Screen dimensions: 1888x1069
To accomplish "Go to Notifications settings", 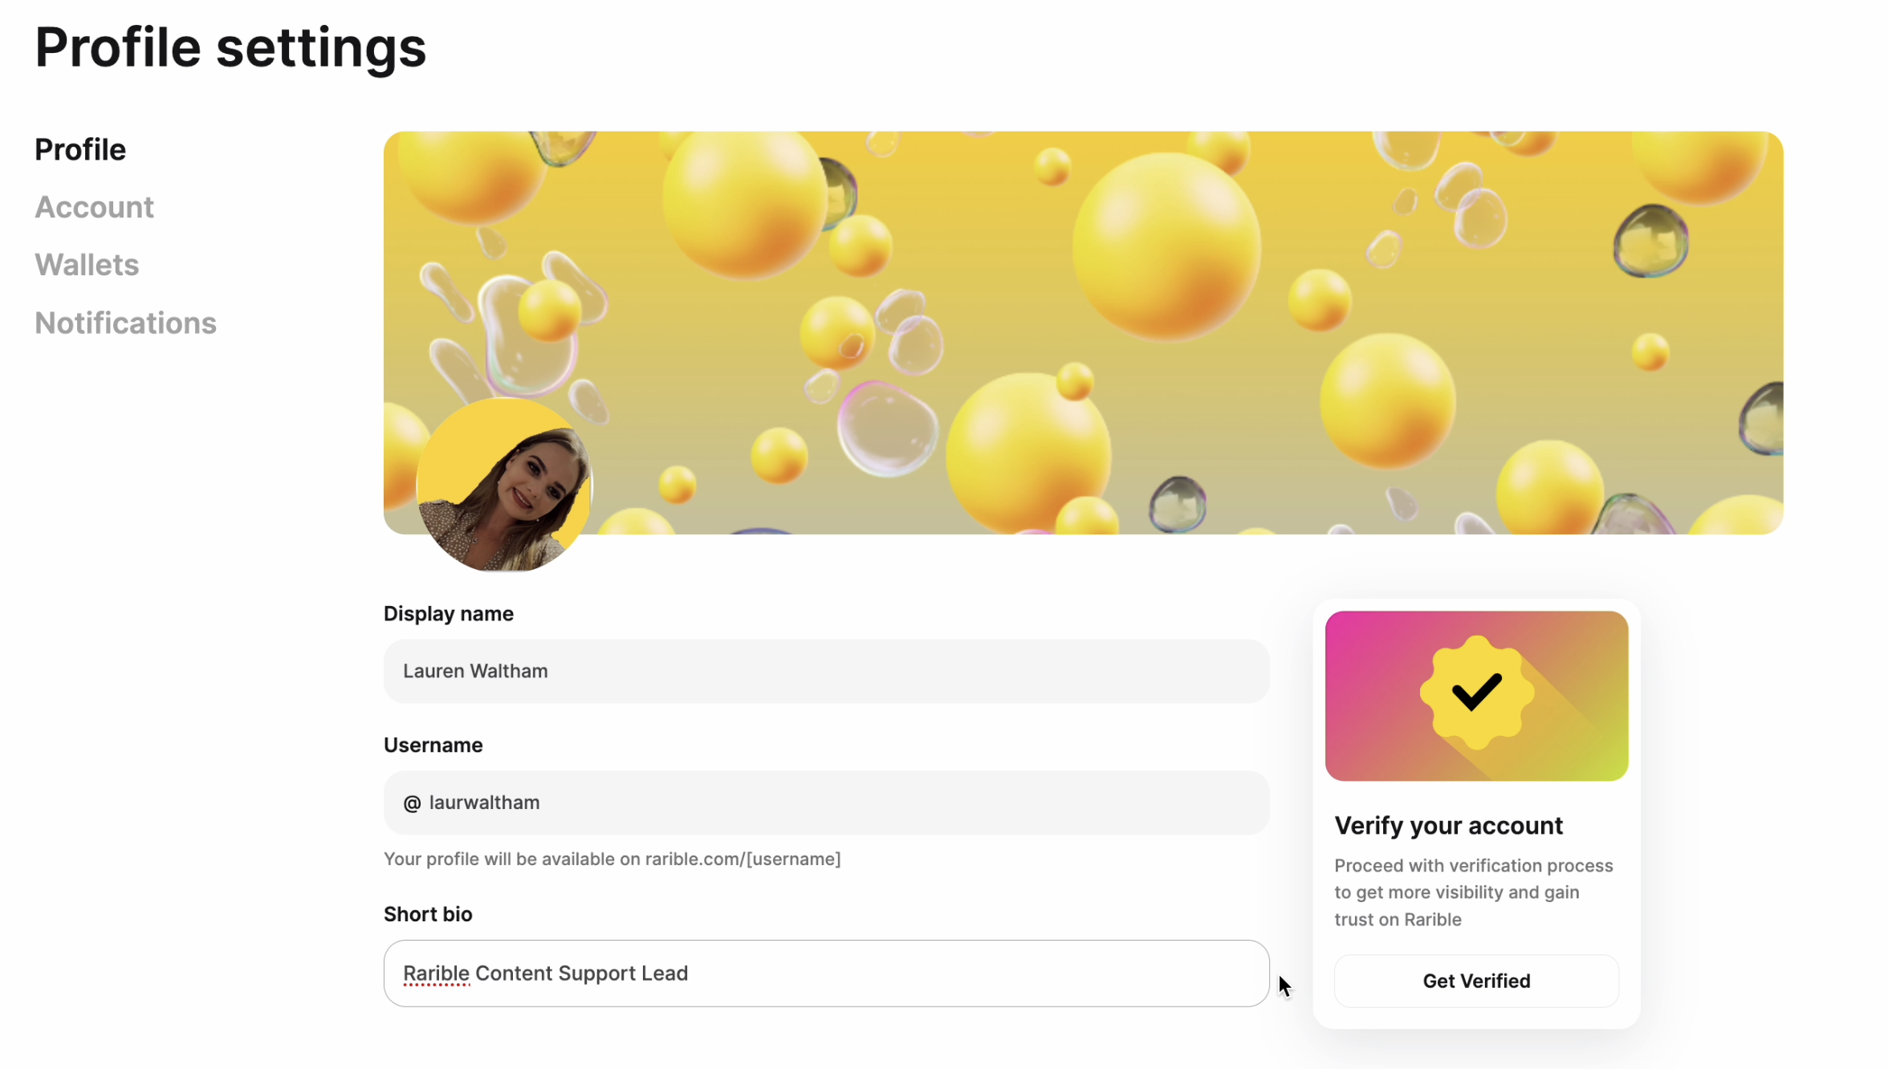I will pyautogui.click(x=125, y=323).
